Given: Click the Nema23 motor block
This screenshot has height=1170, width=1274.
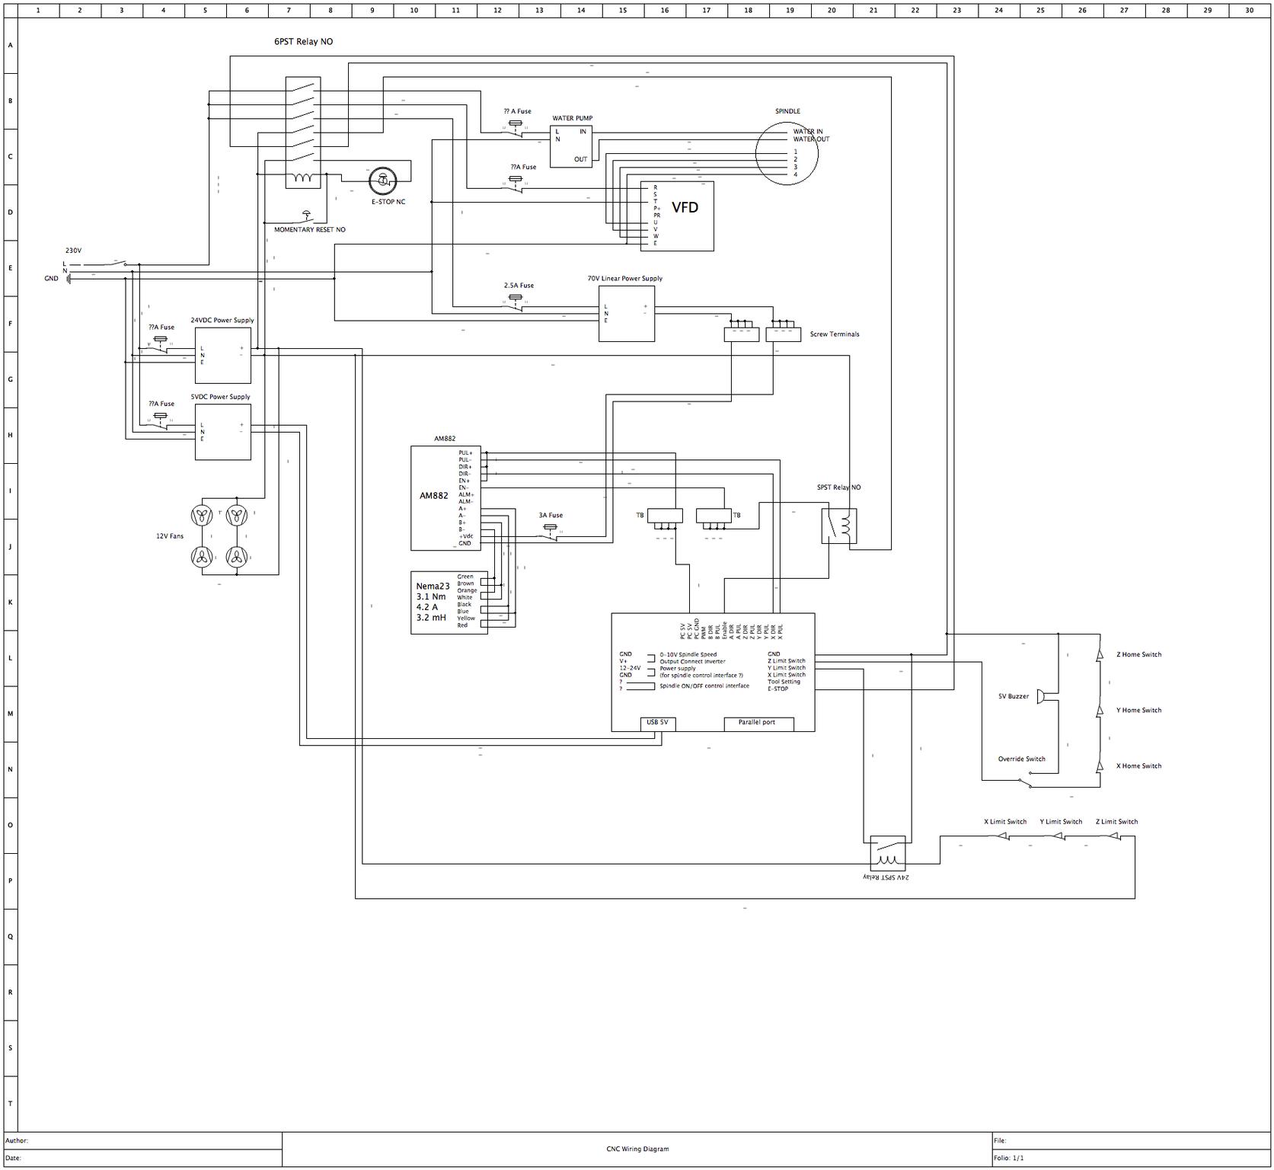Looking at the screenshot, I should pyautogui.click(x=449, y=603).
